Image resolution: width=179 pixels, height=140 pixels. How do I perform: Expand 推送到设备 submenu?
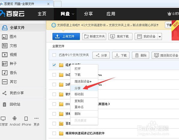84,81
